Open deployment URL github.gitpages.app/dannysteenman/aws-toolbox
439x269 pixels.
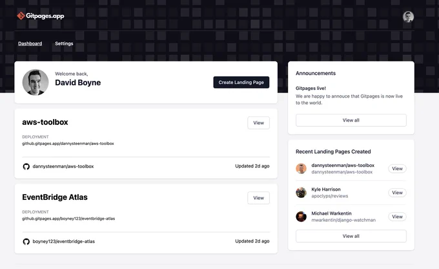click(x=68, y=144)
